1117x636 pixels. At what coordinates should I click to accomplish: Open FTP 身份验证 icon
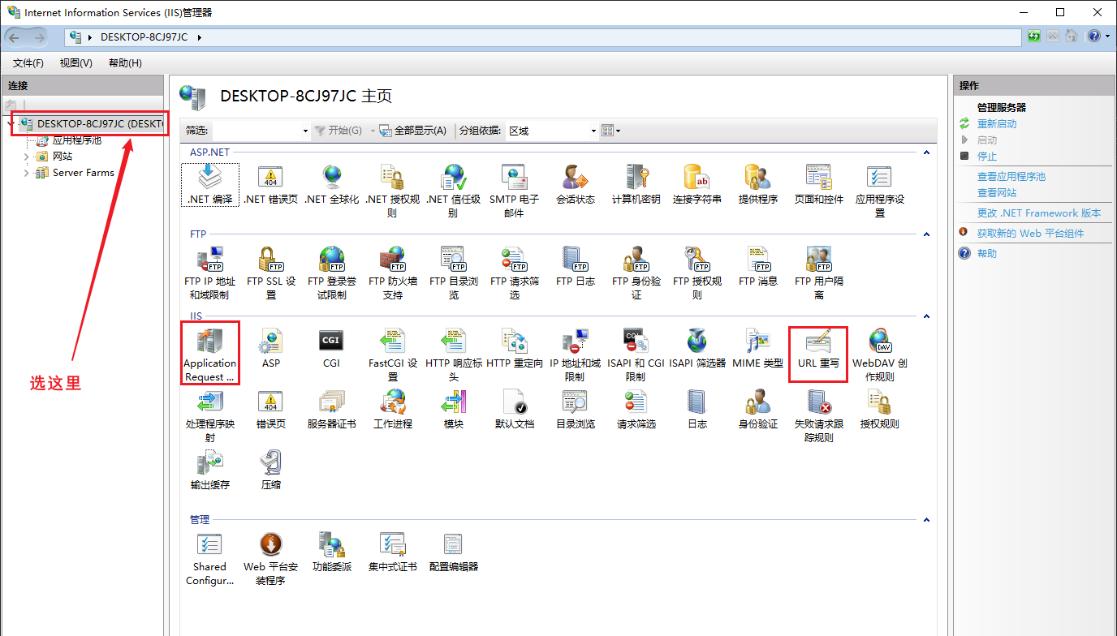(636, 273)
